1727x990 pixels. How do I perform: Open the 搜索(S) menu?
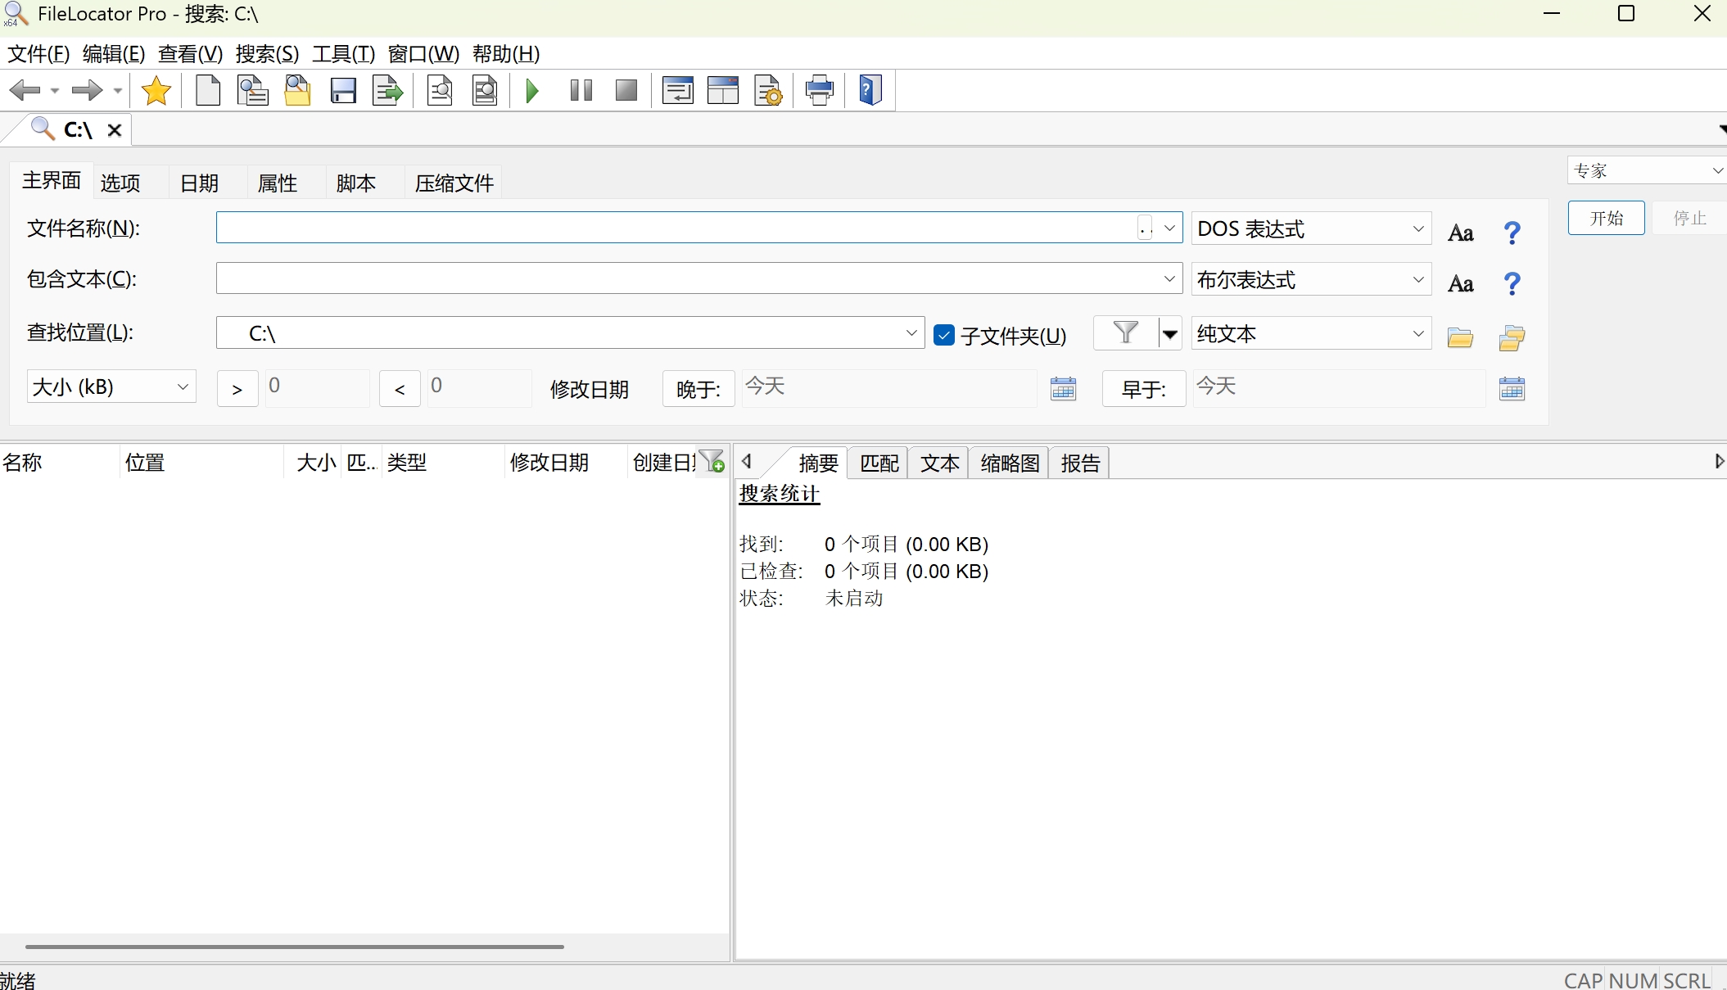pos(267,54)
